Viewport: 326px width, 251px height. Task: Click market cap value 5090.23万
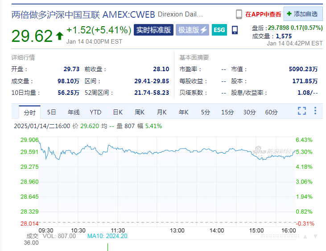click(x=303, y=69)
